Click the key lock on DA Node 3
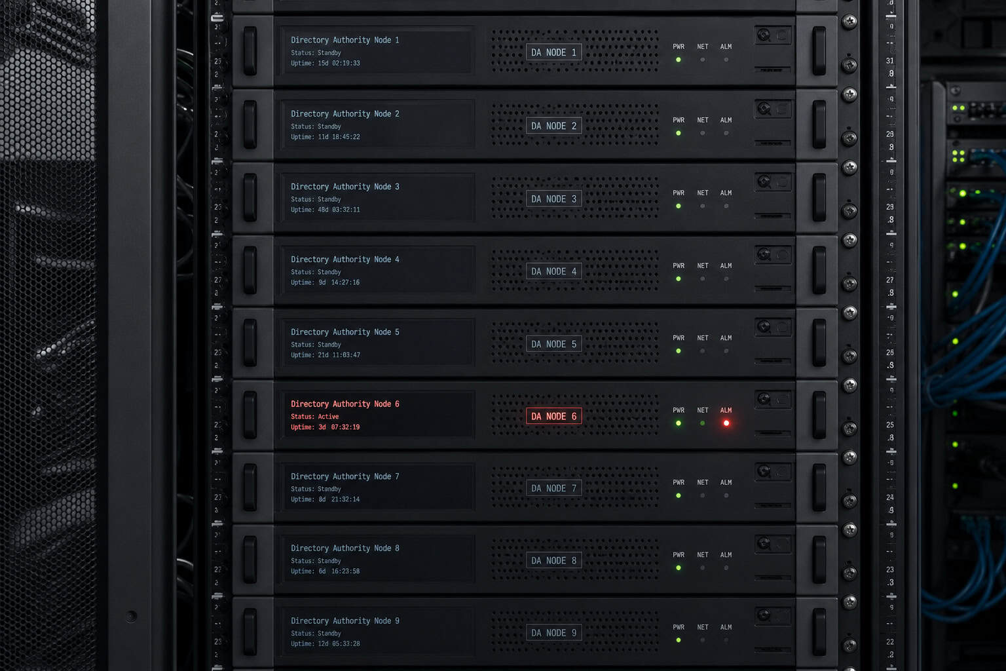 point(764,181)
